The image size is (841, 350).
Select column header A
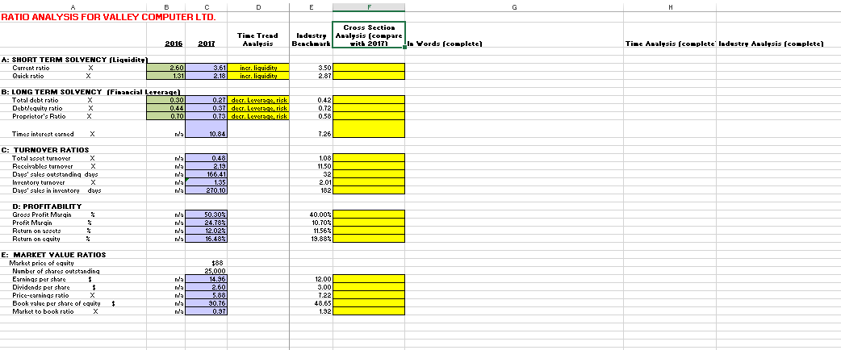[73, 7]
